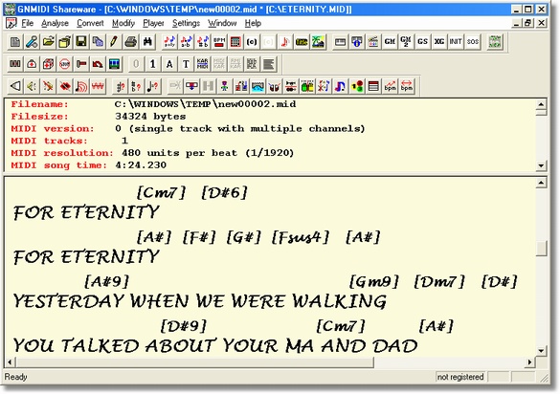Open the Analyse menu

(x=55, y=23)
